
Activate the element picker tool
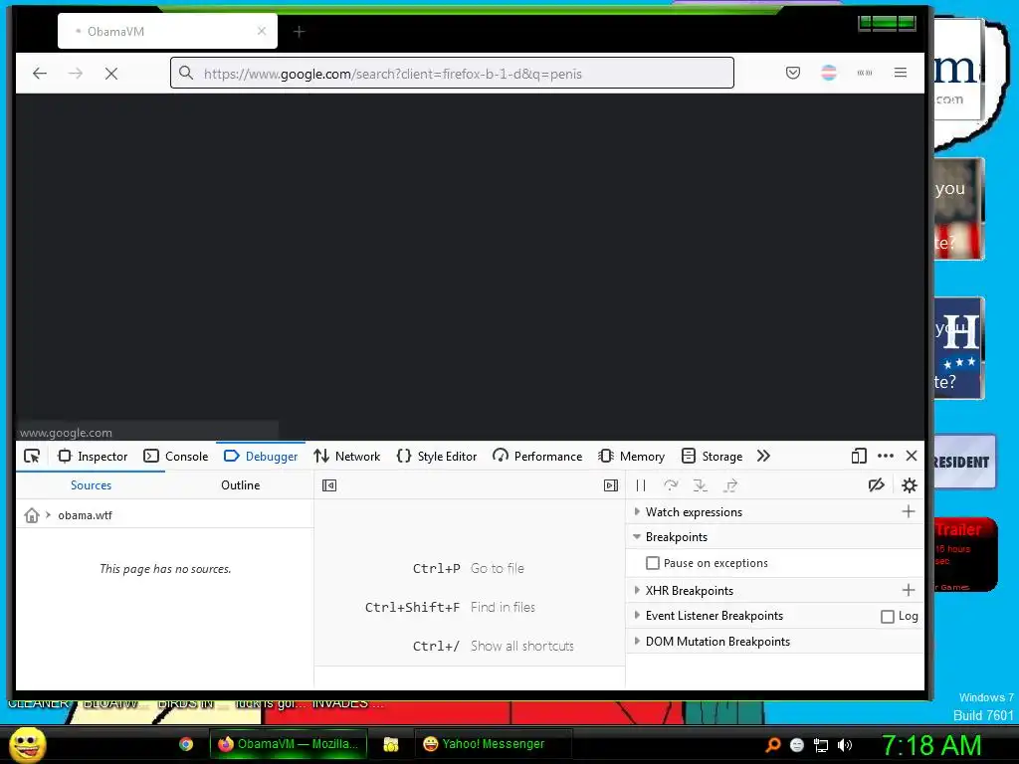(31, 456)
